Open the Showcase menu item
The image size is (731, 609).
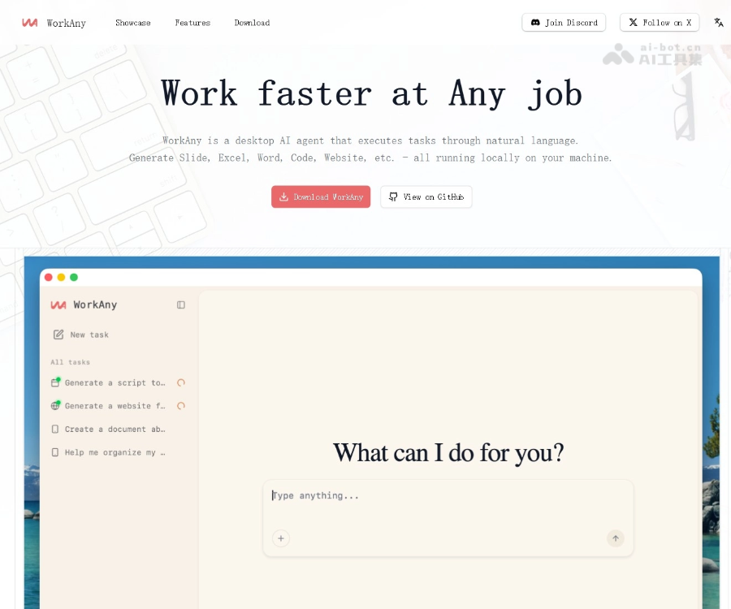tap(133, 23)
